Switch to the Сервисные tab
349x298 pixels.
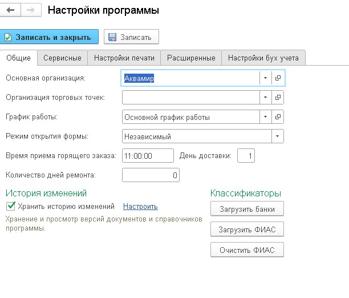[x=62, y=58]
